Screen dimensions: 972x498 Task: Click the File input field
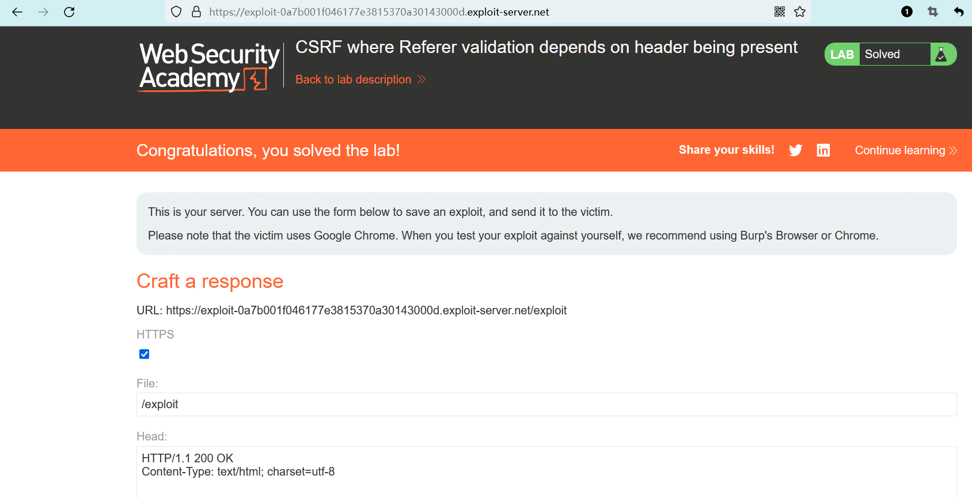click(546, 404)
